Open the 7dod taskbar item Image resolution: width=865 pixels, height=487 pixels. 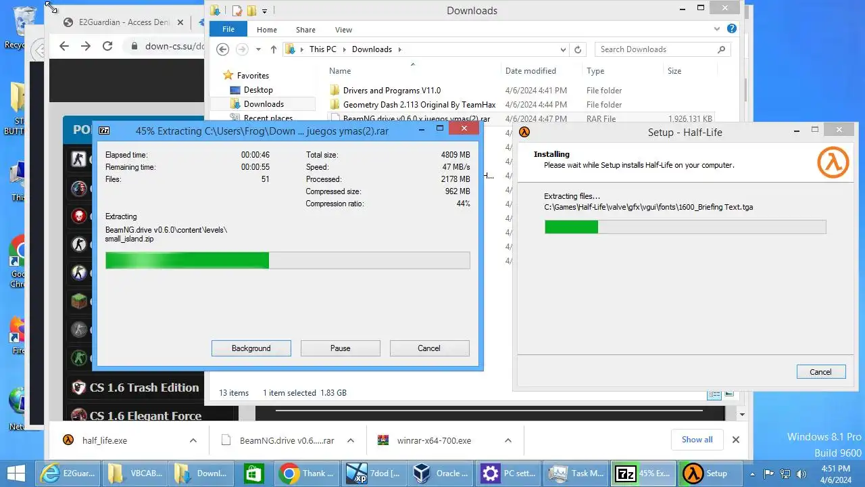[373, 473]
